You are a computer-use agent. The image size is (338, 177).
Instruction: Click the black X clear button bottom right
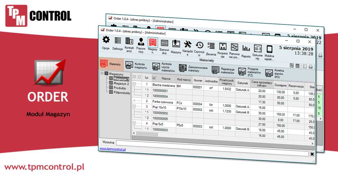[312, 154]
